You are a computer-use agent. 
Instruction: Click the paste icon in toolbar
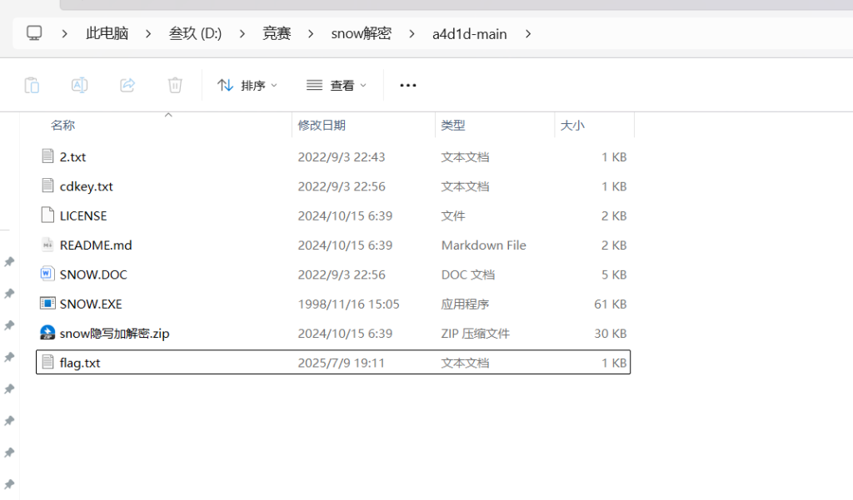point(32,85)
